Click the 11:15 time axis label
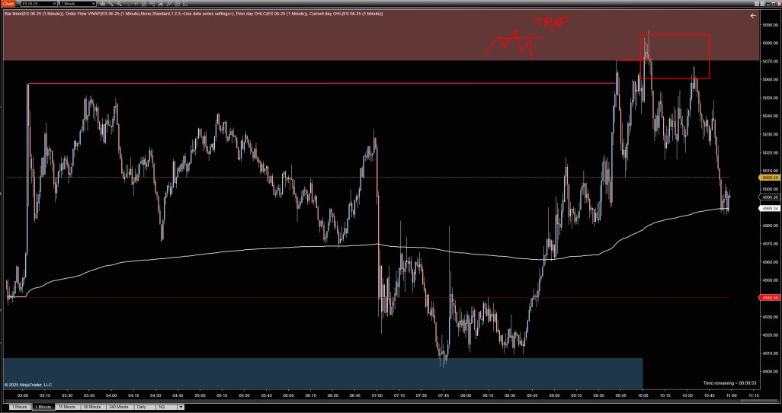The width and height of the screenshot is (782, 413). 754,395
